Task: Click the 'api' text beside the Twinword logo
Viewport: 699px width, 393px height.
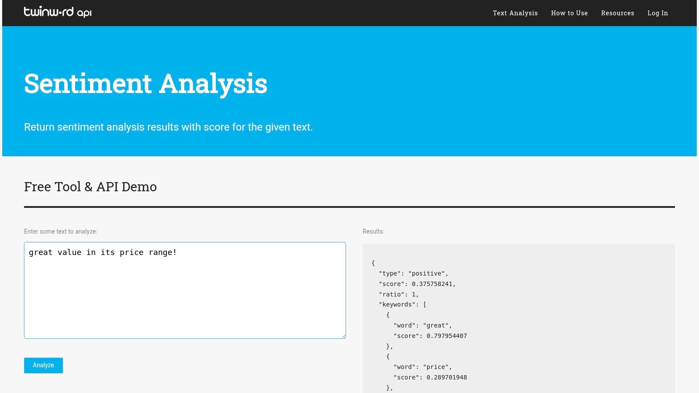Action: tap(84, 13)
